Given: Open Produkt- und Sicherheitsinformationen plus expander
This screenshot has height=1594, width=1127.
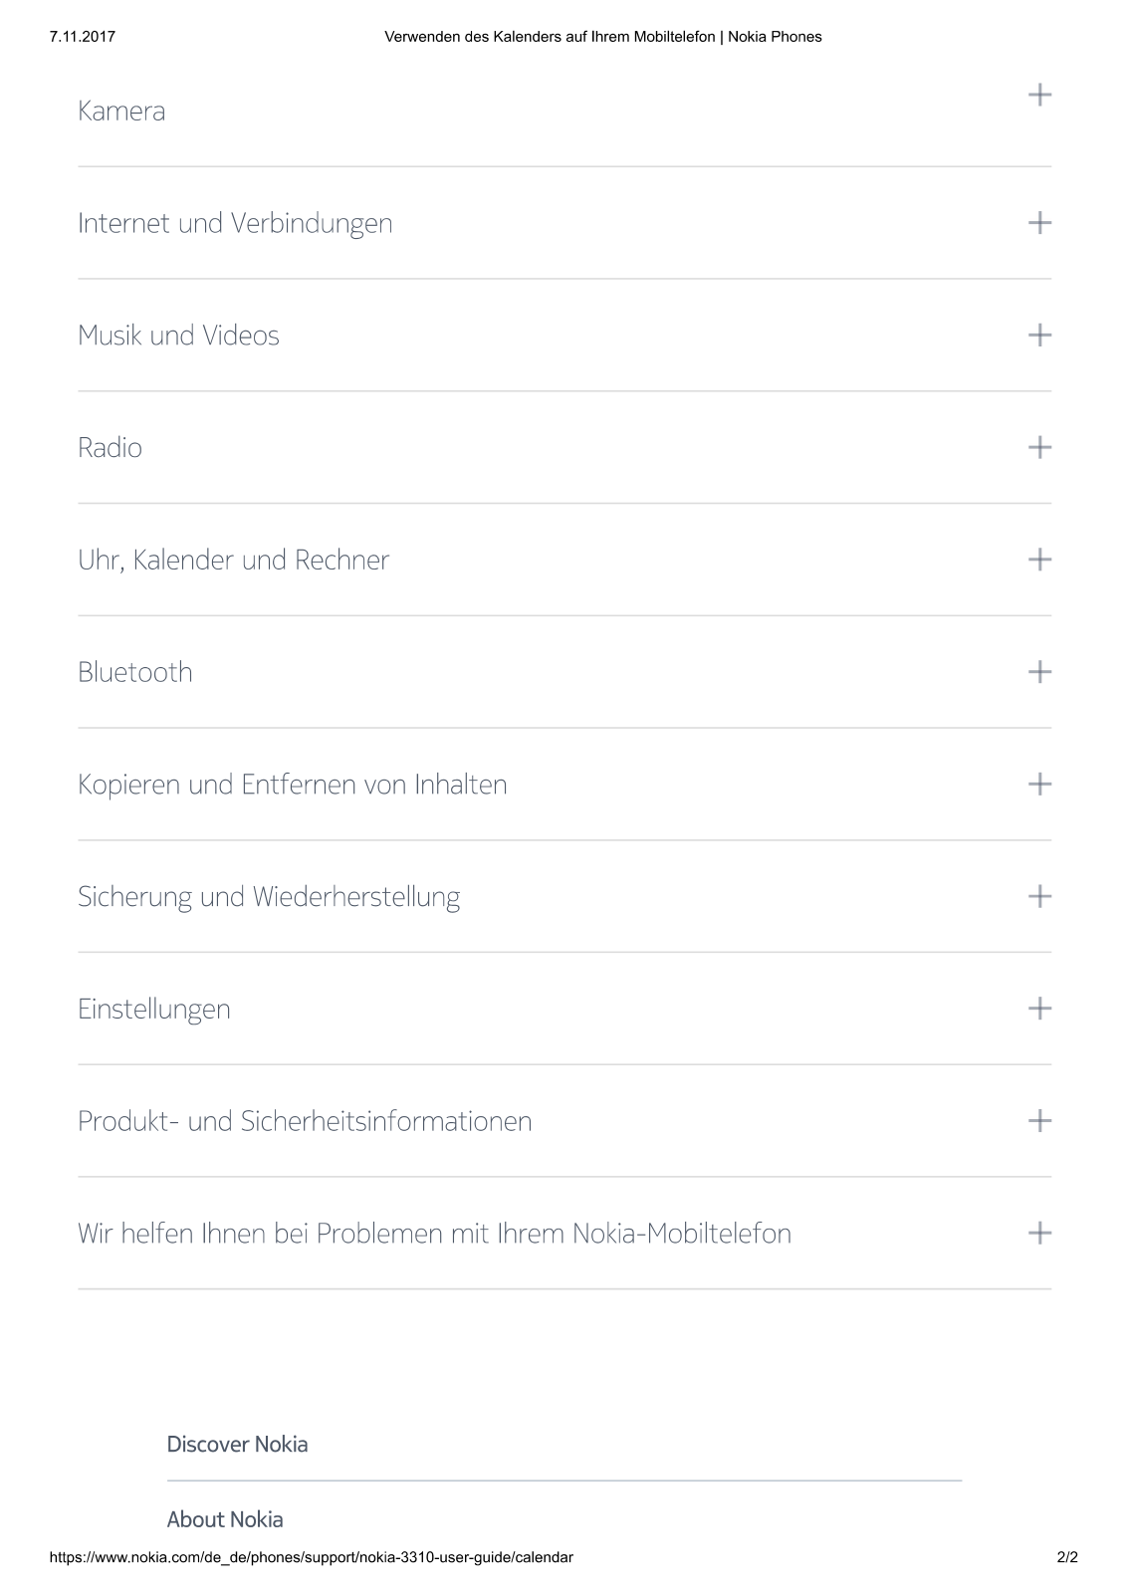Looking at the screenshot, I should tap(1039, 1121).
